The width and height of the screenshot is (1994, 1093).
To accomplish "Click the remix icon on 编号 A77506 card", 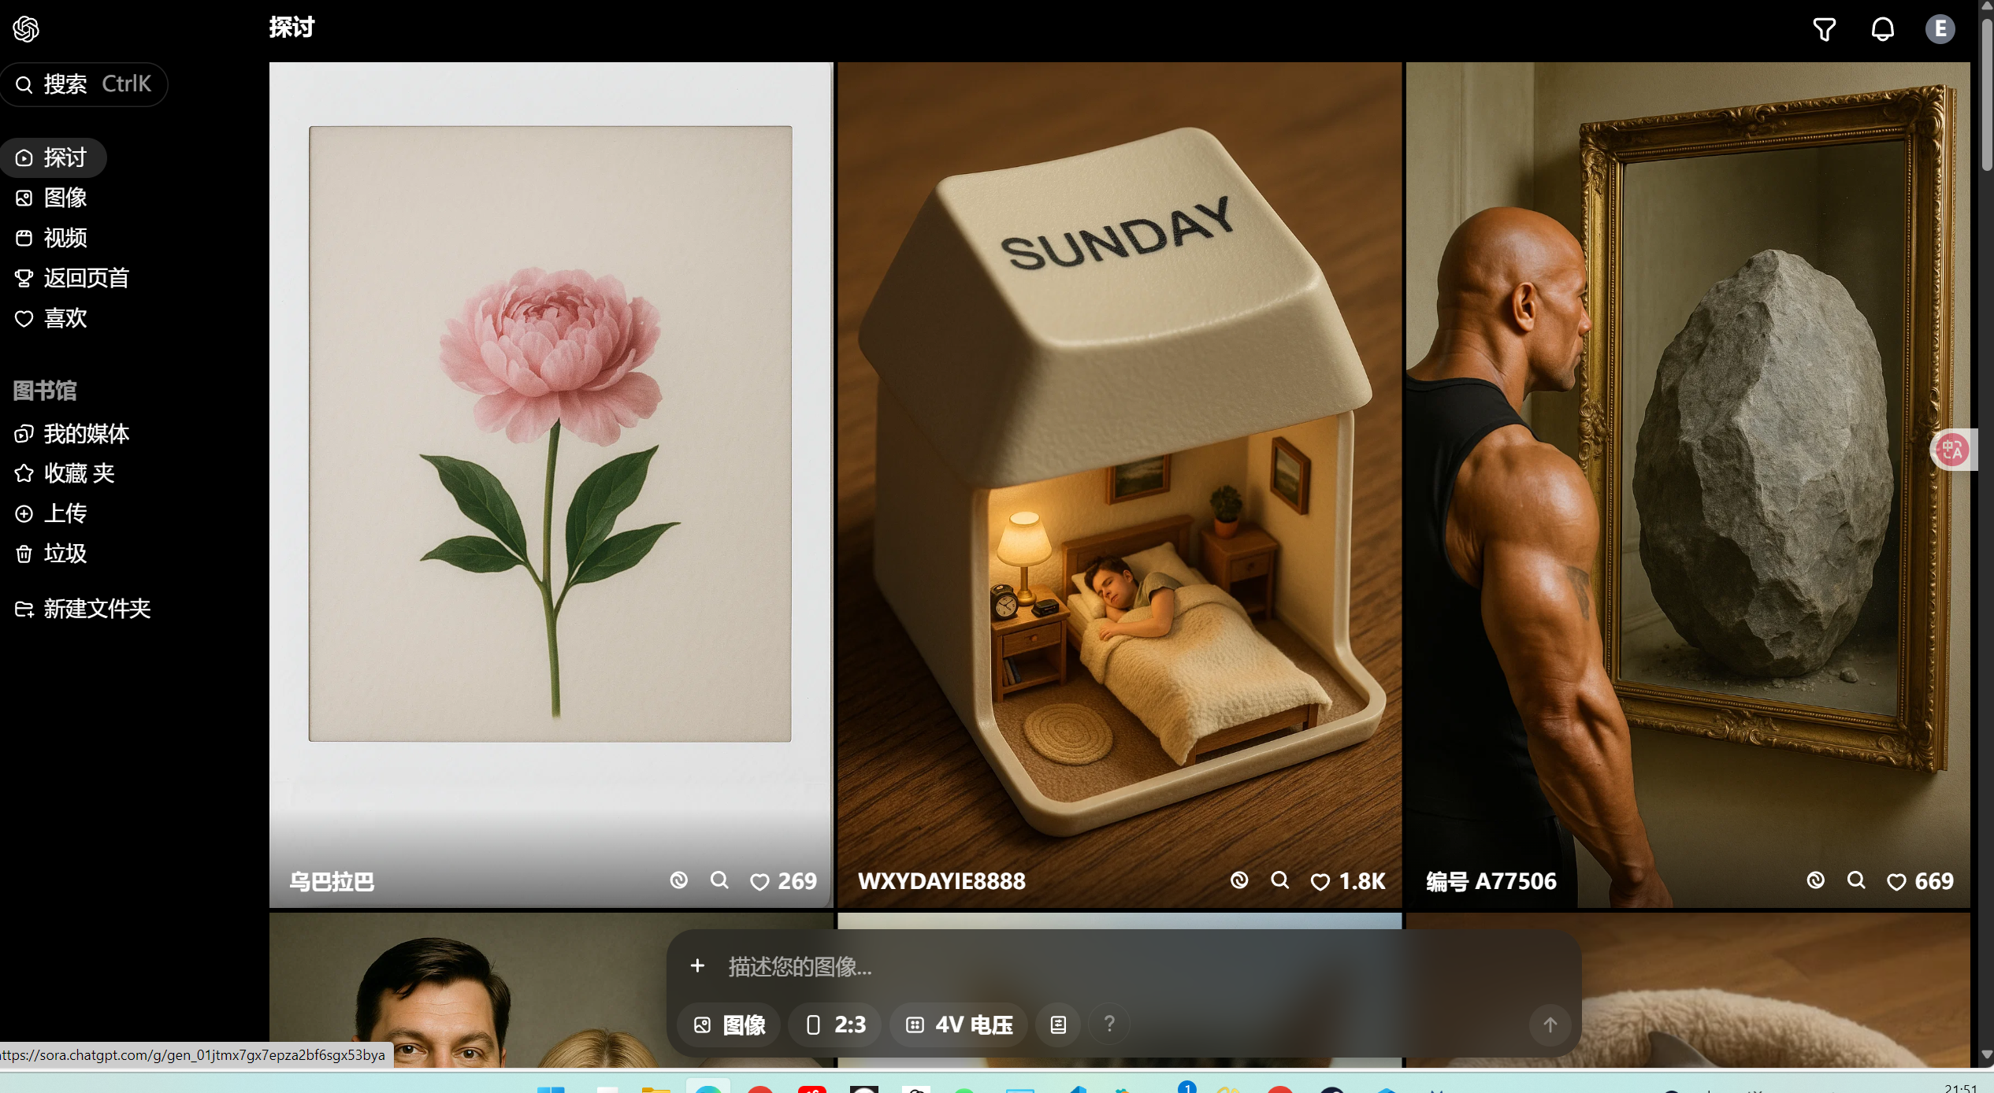I will [1815, 880].
